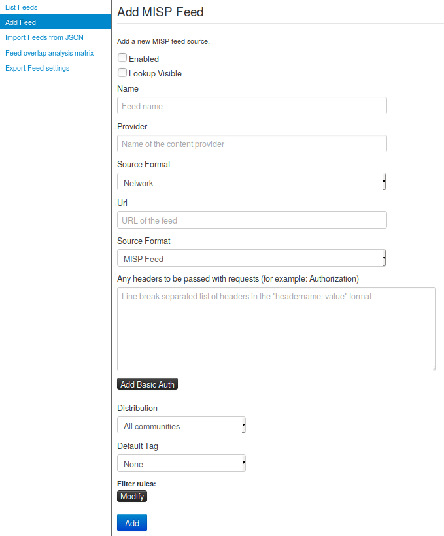The image size is (444, 536).
Task: Click Export Feed settings link
Action: 37,68
